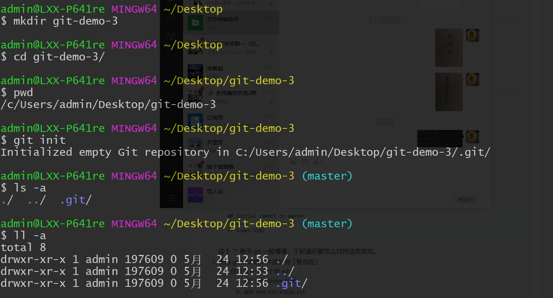The image size is (553, 298).
Task: Click the 饥人谷 purple avatar in chat list
Action: pyautogui.click(x=195, y=195)
